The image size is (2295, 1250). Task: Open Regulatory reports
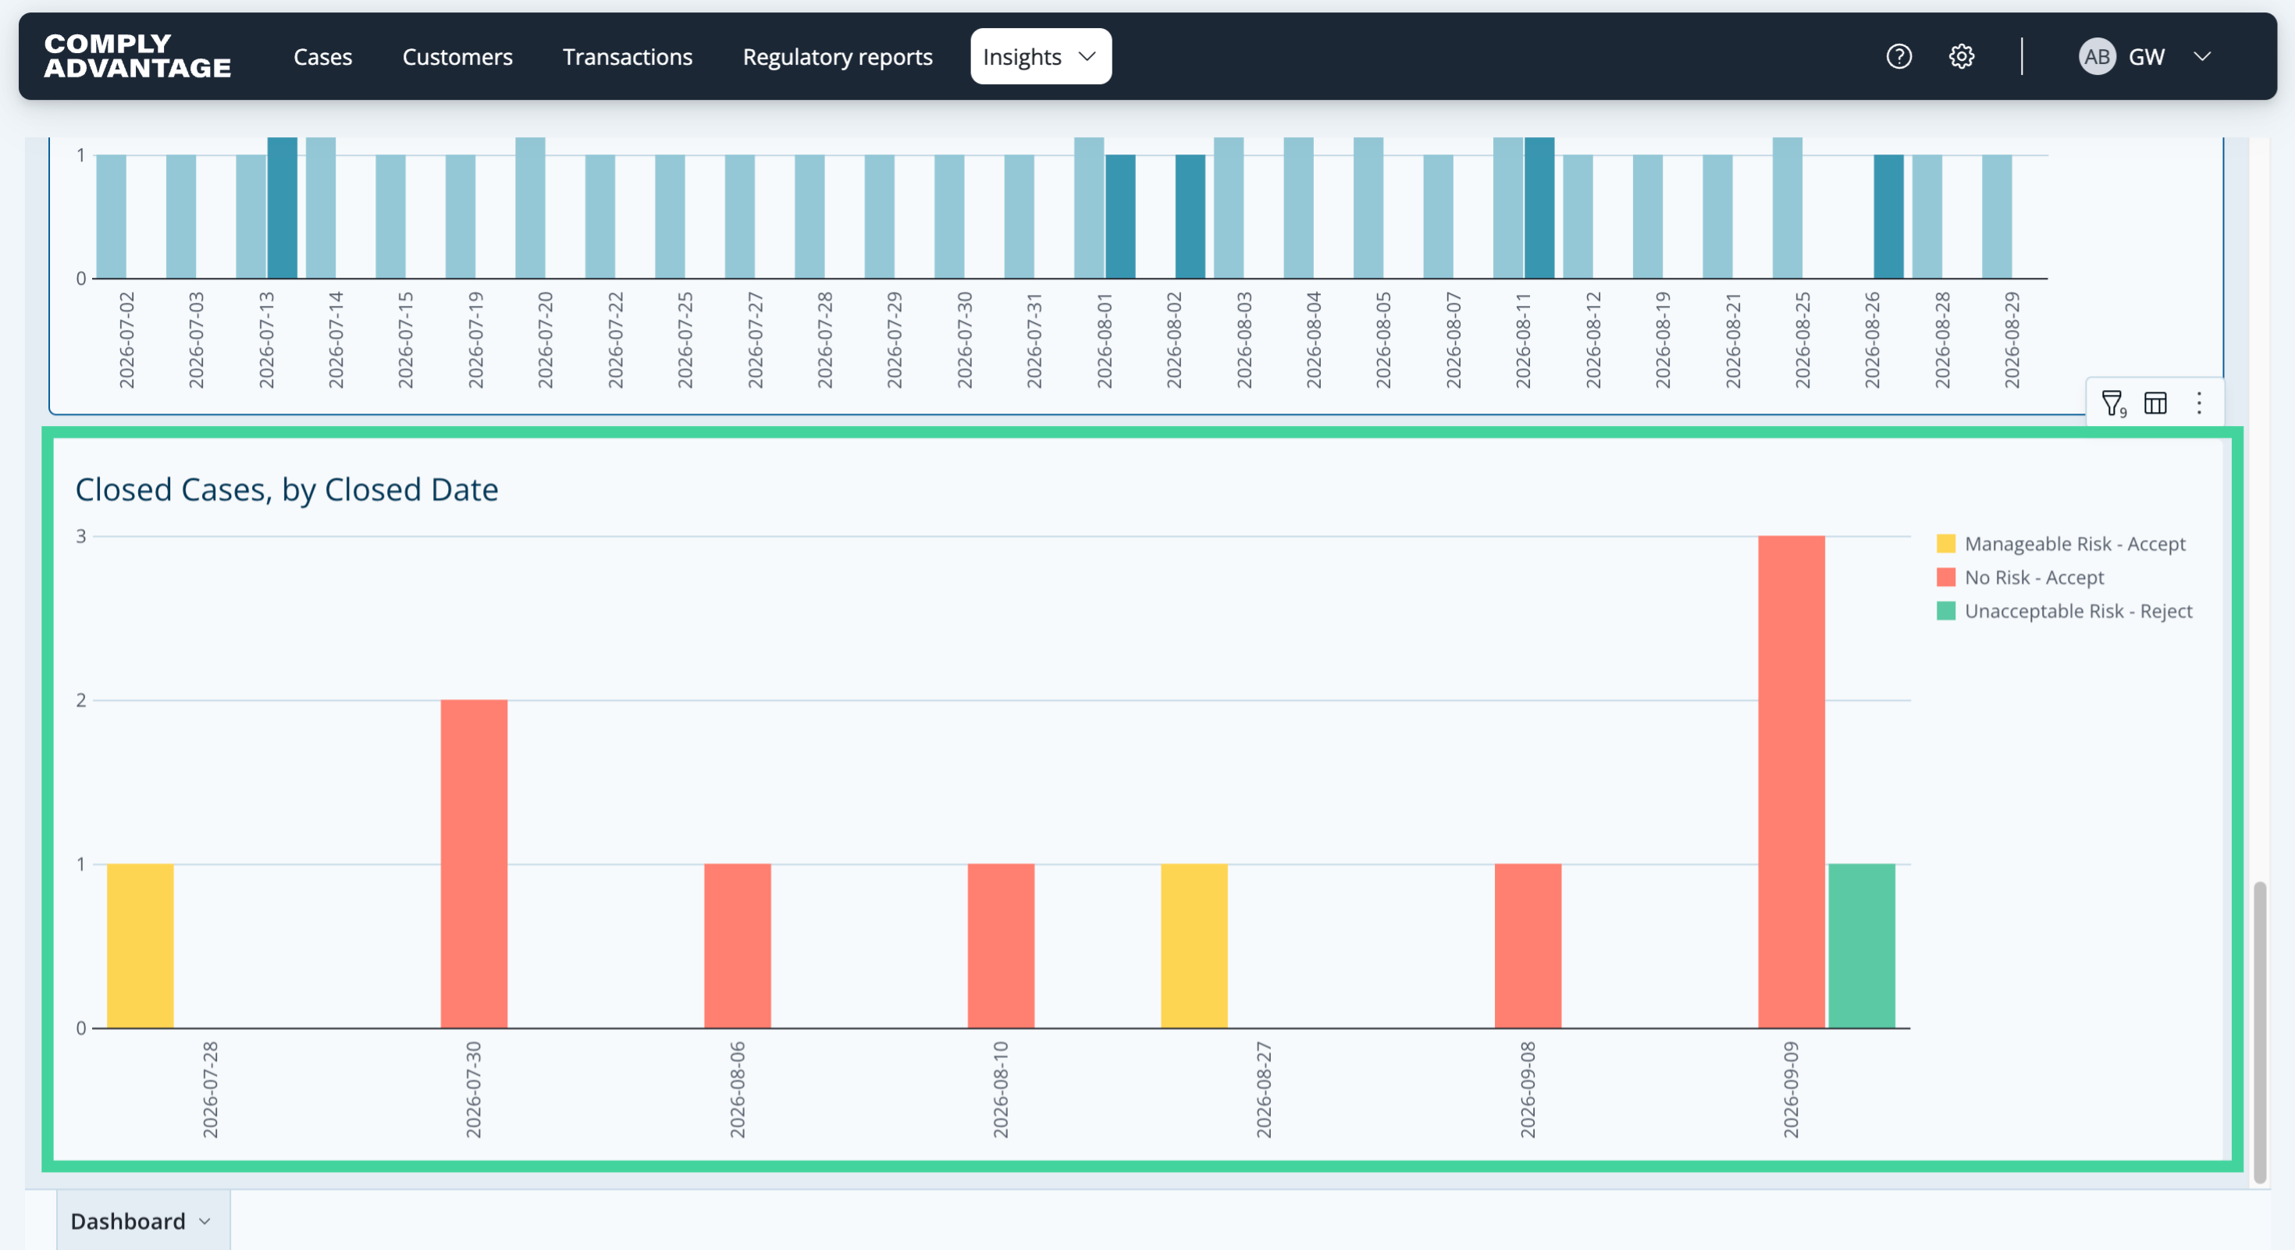(837, 57)
